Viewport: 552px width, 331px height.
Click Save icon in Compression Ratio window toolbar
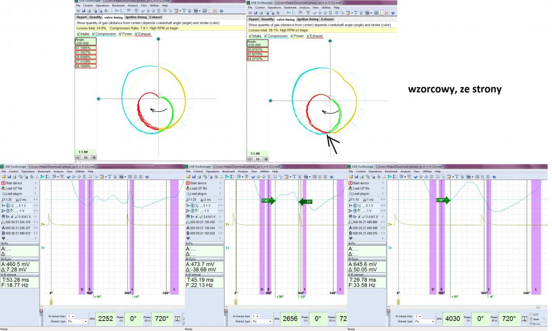coord(83,11)
